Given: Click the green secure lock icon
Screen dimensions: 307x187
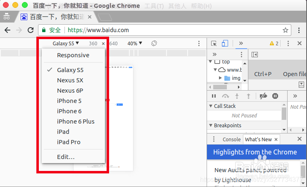Looking at the screenshot, I should (44, 30).
